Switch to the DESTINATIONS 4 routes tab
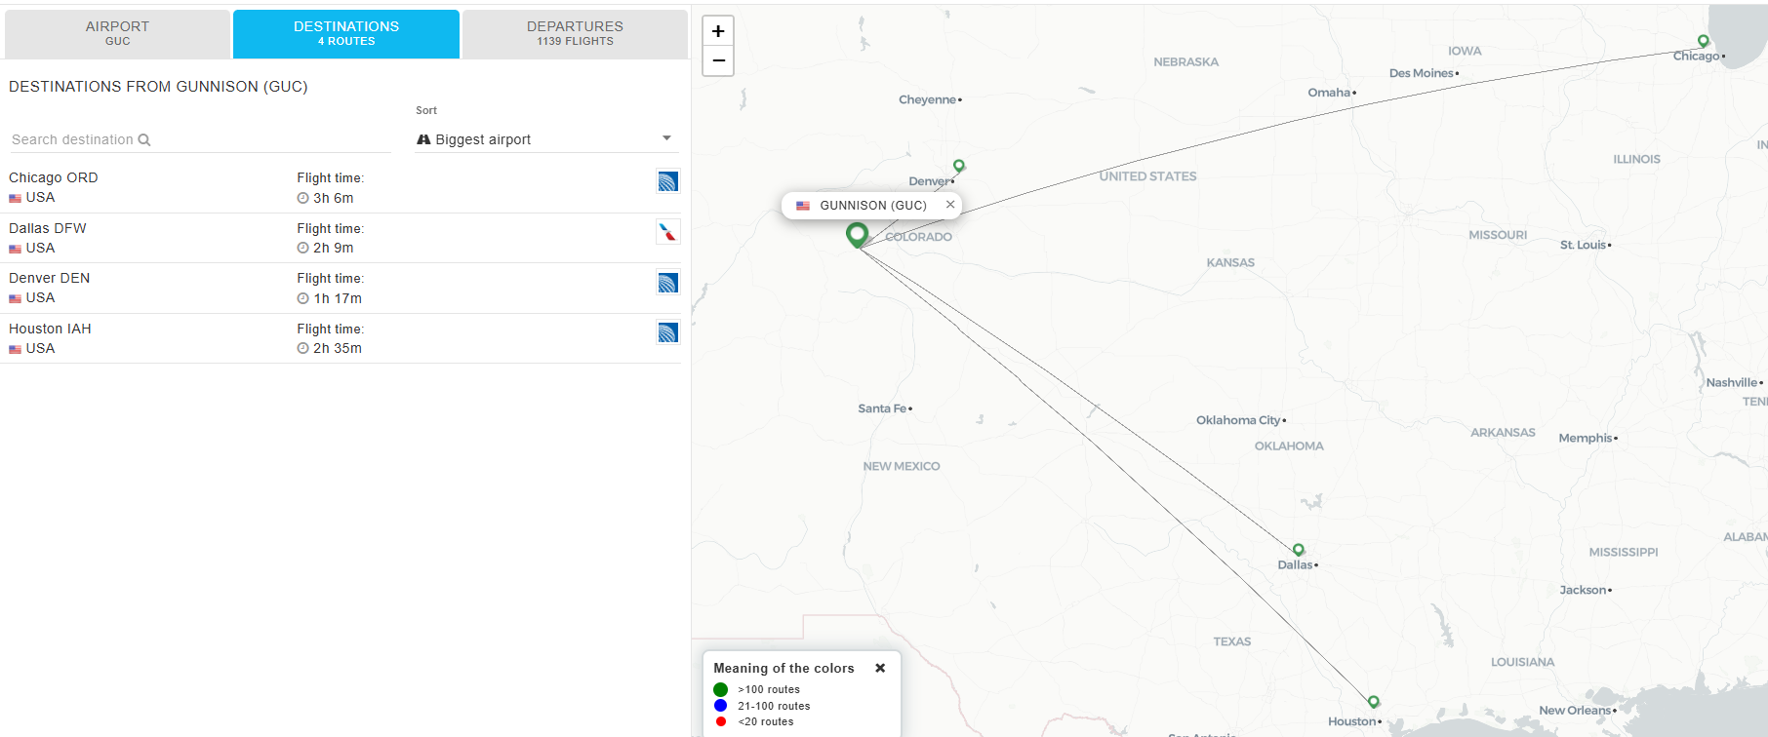Viewport: 1768px width, 737px height. tap(346, 33)
